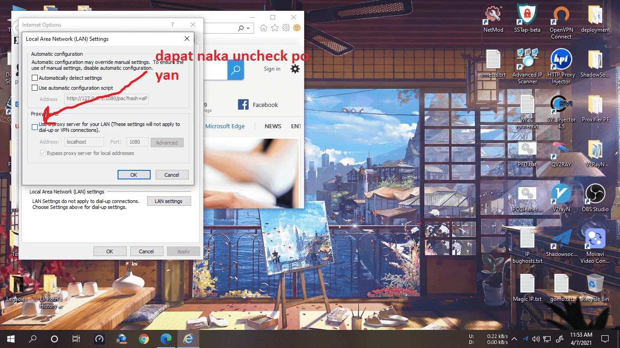Open the page settings gear beside Sign in

click(295, 69)
